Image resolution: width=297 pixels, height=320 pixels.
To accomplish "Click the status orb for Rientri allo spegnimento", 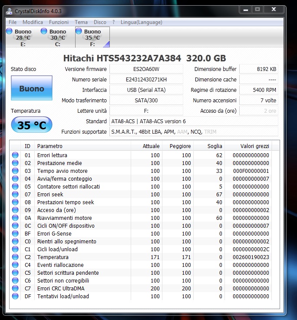I will [x=15, y=241].
